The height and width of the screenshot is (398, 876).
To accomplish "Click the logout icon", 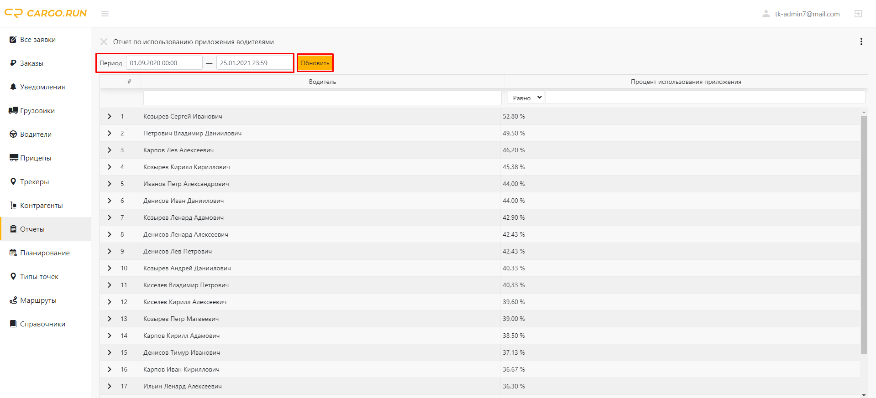I will click(858, 14).
